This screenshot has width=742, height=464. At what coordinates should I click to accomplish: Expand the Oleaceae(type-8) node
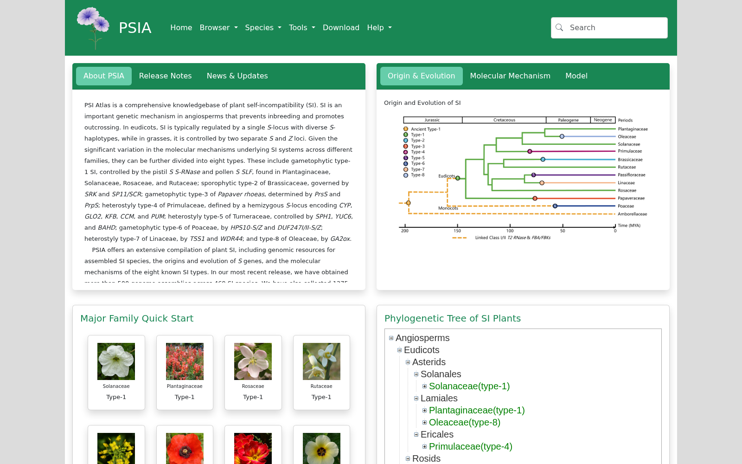pos(424,423)
